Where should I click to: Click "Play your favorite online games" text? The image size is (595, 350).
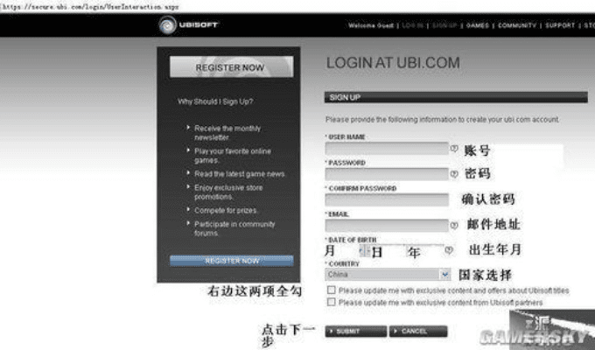(x=233, y=156)
